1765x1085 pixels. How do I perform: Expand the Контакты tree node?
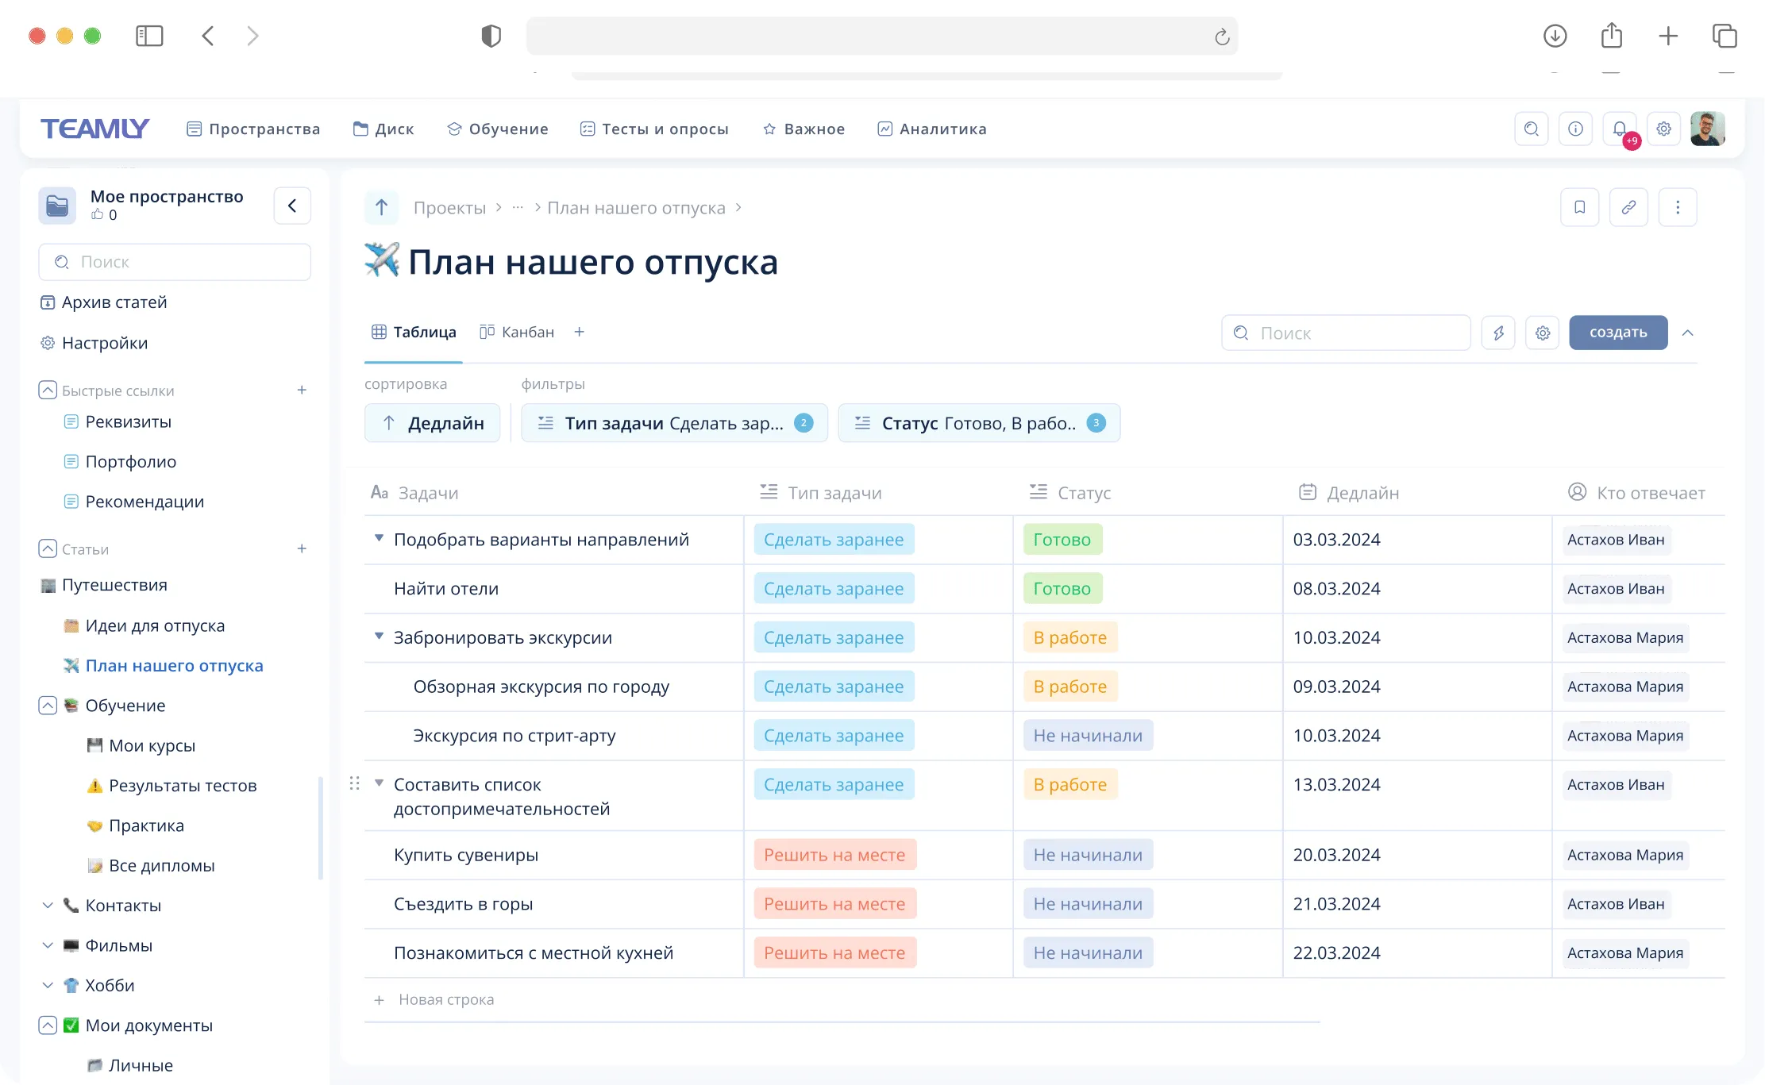click(48, 905)
